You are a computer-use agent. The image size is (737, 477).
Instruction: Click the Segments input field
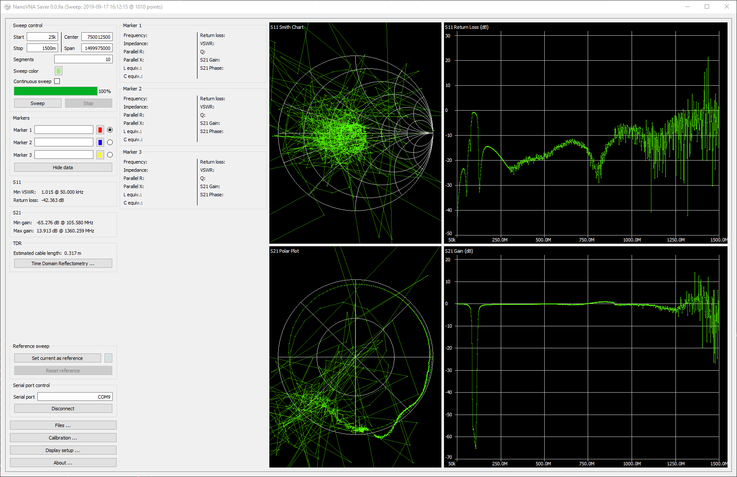tap(83, 59)
